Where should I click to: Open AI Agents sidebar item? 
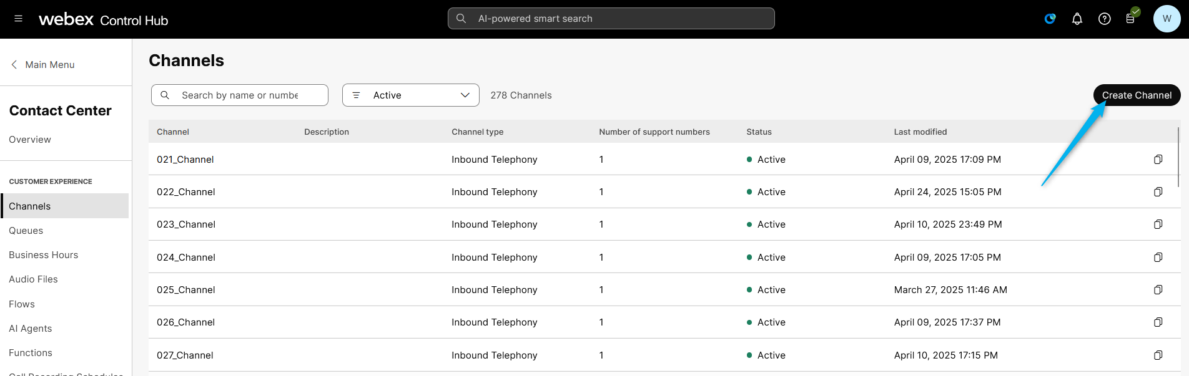(31, 329)
